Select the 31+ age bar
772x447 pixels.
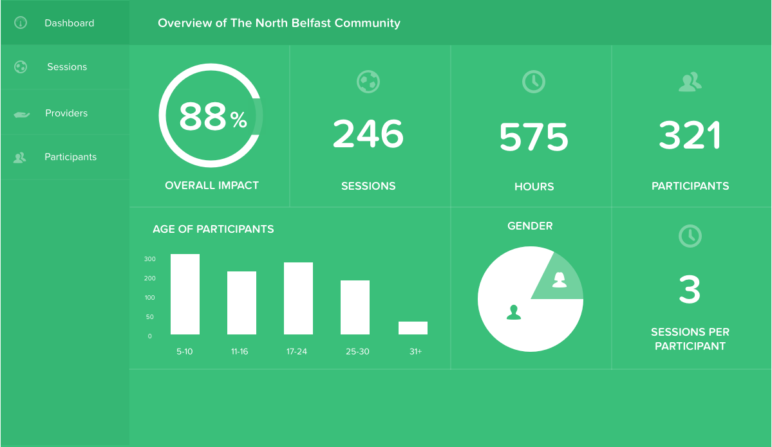[x=413, y=328]
